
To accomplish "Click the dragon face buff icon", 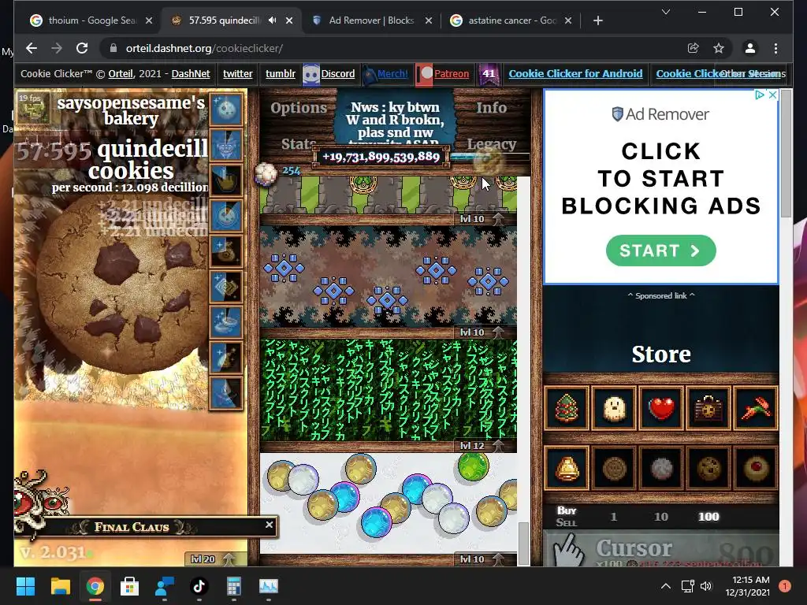I will coord(226,145).
